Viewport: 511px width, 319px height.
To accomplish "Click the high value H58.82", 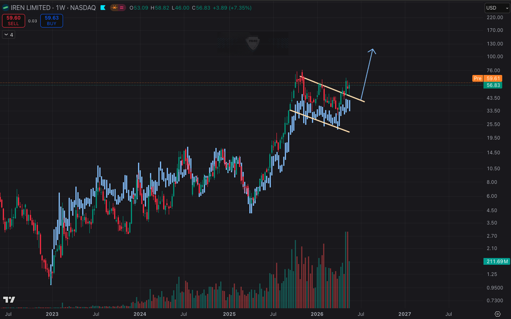I will 160,8.
